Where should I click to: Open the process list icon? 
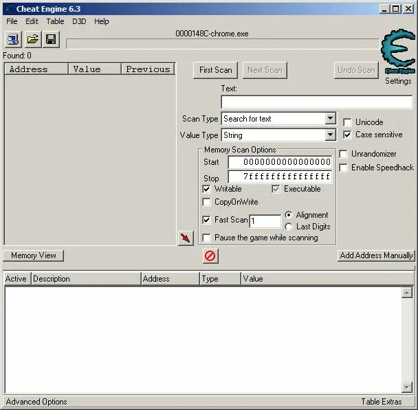[13, 39]
